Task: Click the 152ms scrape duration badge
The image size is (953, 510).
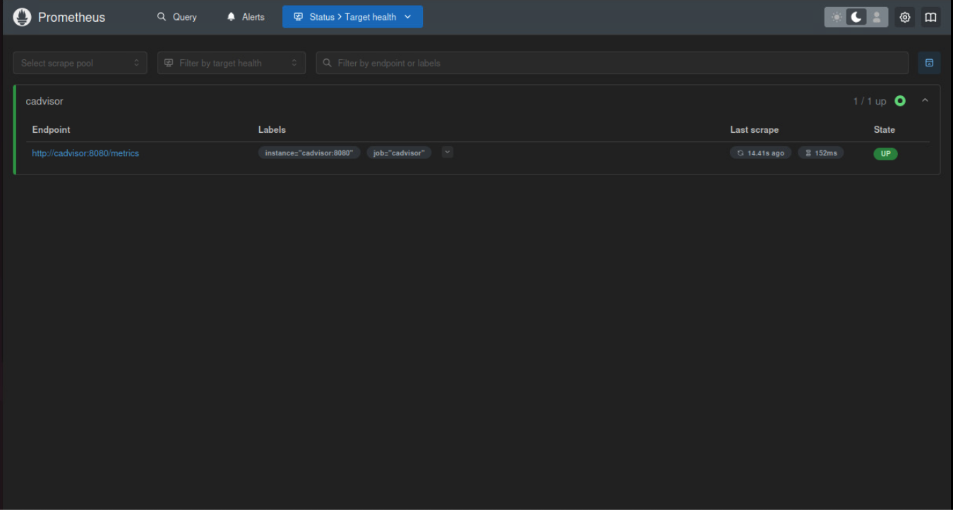Action: [x=821, y=153]
